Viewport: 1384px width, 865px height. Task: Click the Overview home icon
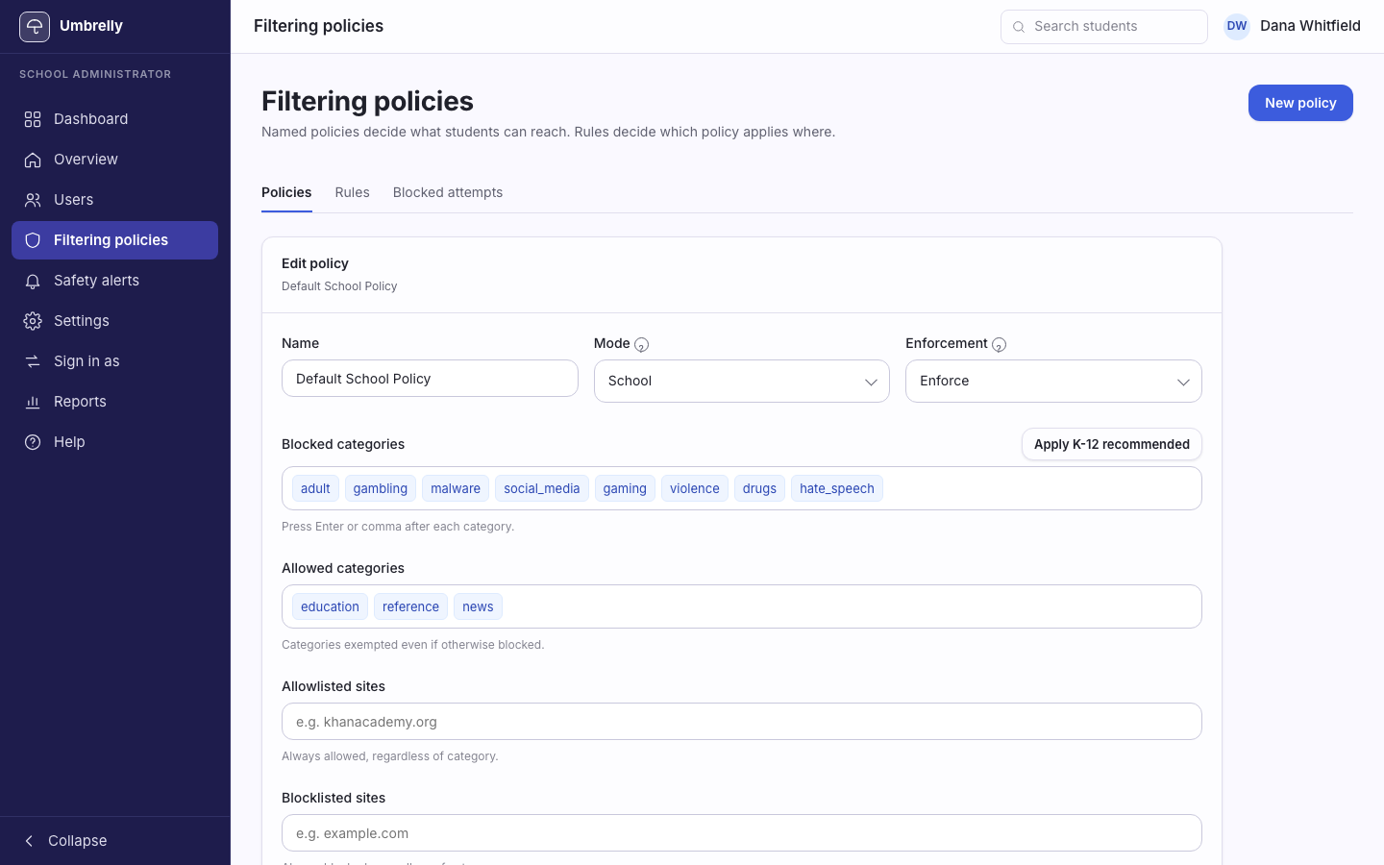(x=33, y=160)
